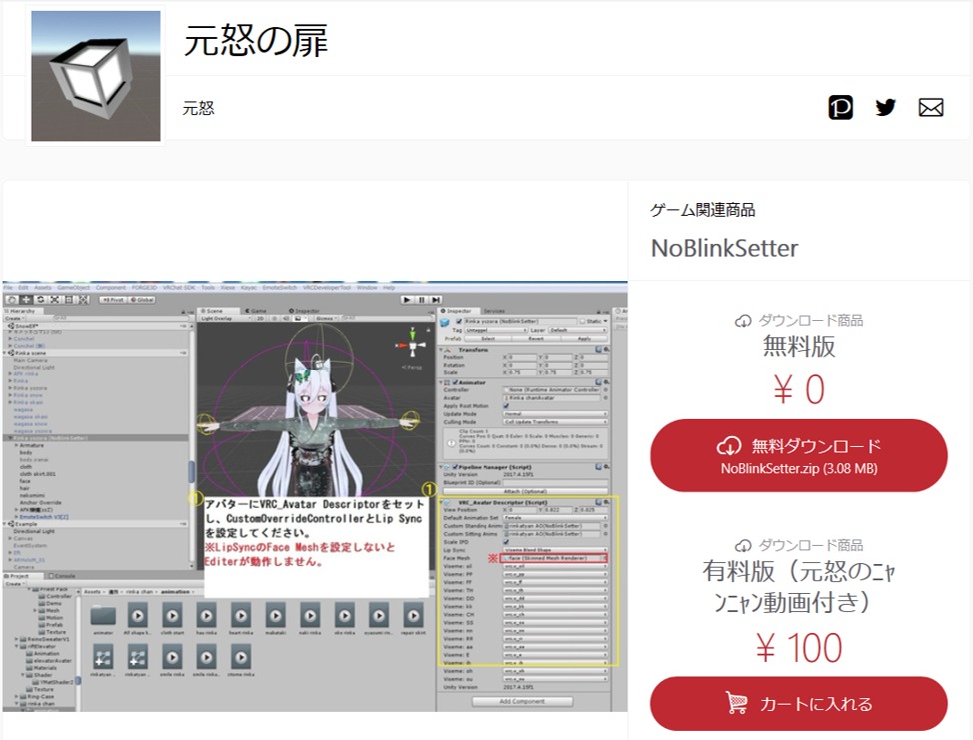Click the カートに入れる button
Viewport: 973px width, 740px height.
[x=798, y=704]
